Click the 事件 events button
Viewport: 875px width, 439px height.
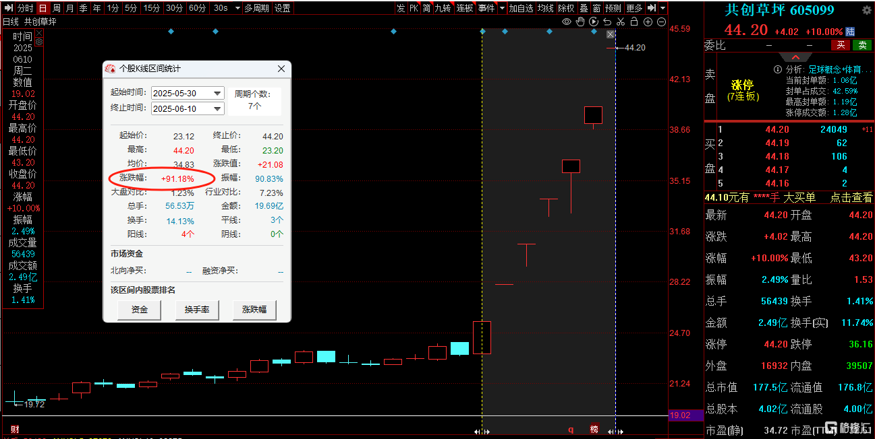[486, 8]
